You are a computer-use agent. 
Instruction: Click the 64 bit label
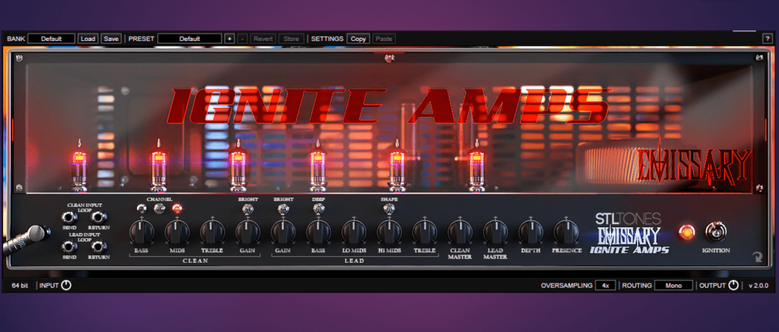point(21,286)
